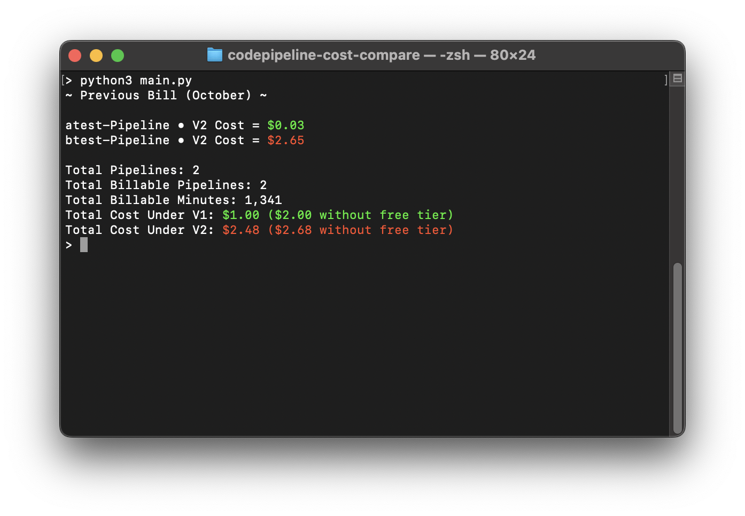745x516 pixels.
Task: Click the red Total Cost Under V2 amount
Action: tap(241, 230)
